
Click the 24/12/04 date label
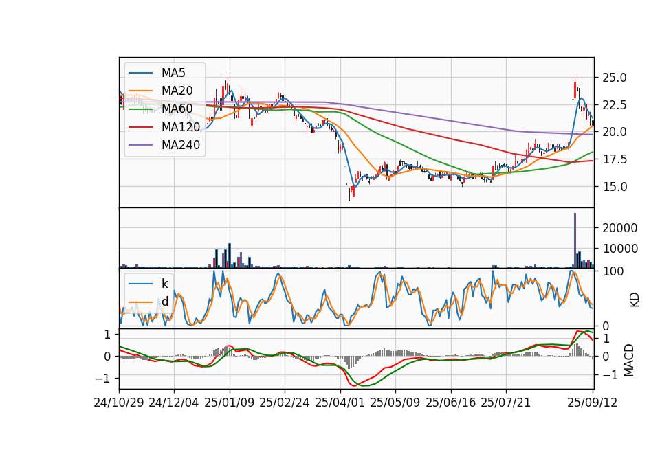pyautogui.click(x=174, y=403)
